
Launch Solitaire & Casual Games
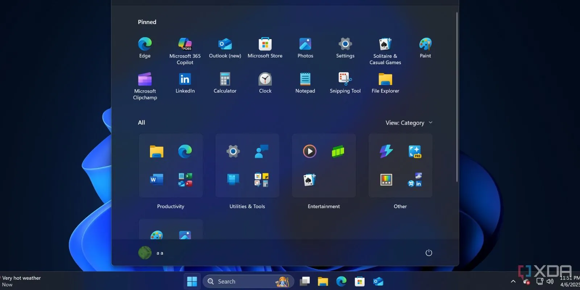pyautogui.click(x=385, y=51)
